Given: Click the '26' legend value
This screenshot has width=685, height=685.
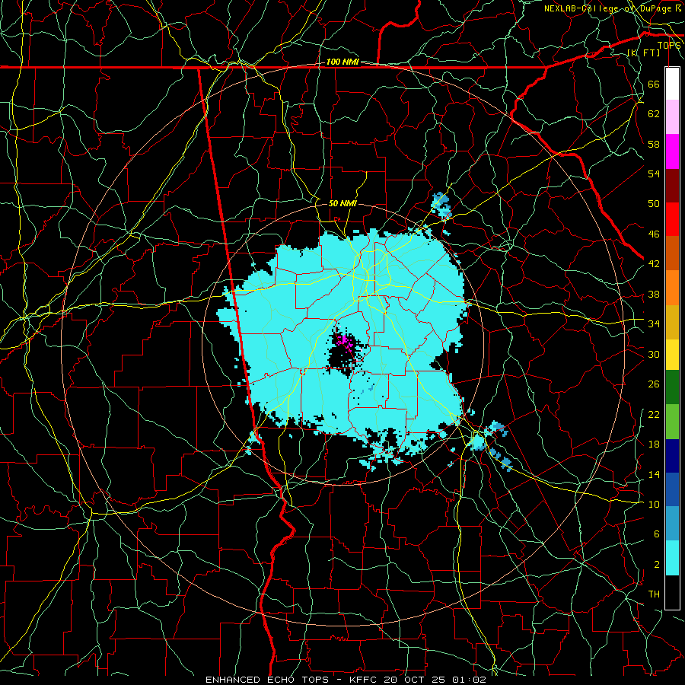Looking at the screenshot, I should tap(654, 384).
